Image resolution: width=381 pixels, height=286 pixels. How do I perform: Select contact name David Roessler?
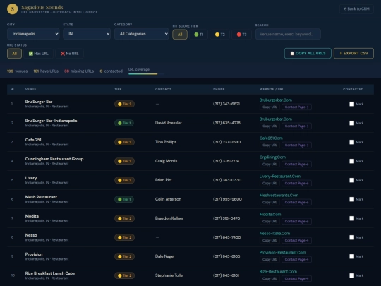tap(169, 123)
